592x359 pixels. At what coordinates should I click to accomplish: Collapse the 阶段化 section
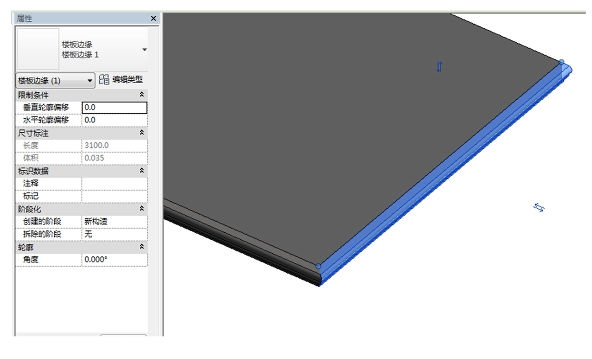(142, 209)
